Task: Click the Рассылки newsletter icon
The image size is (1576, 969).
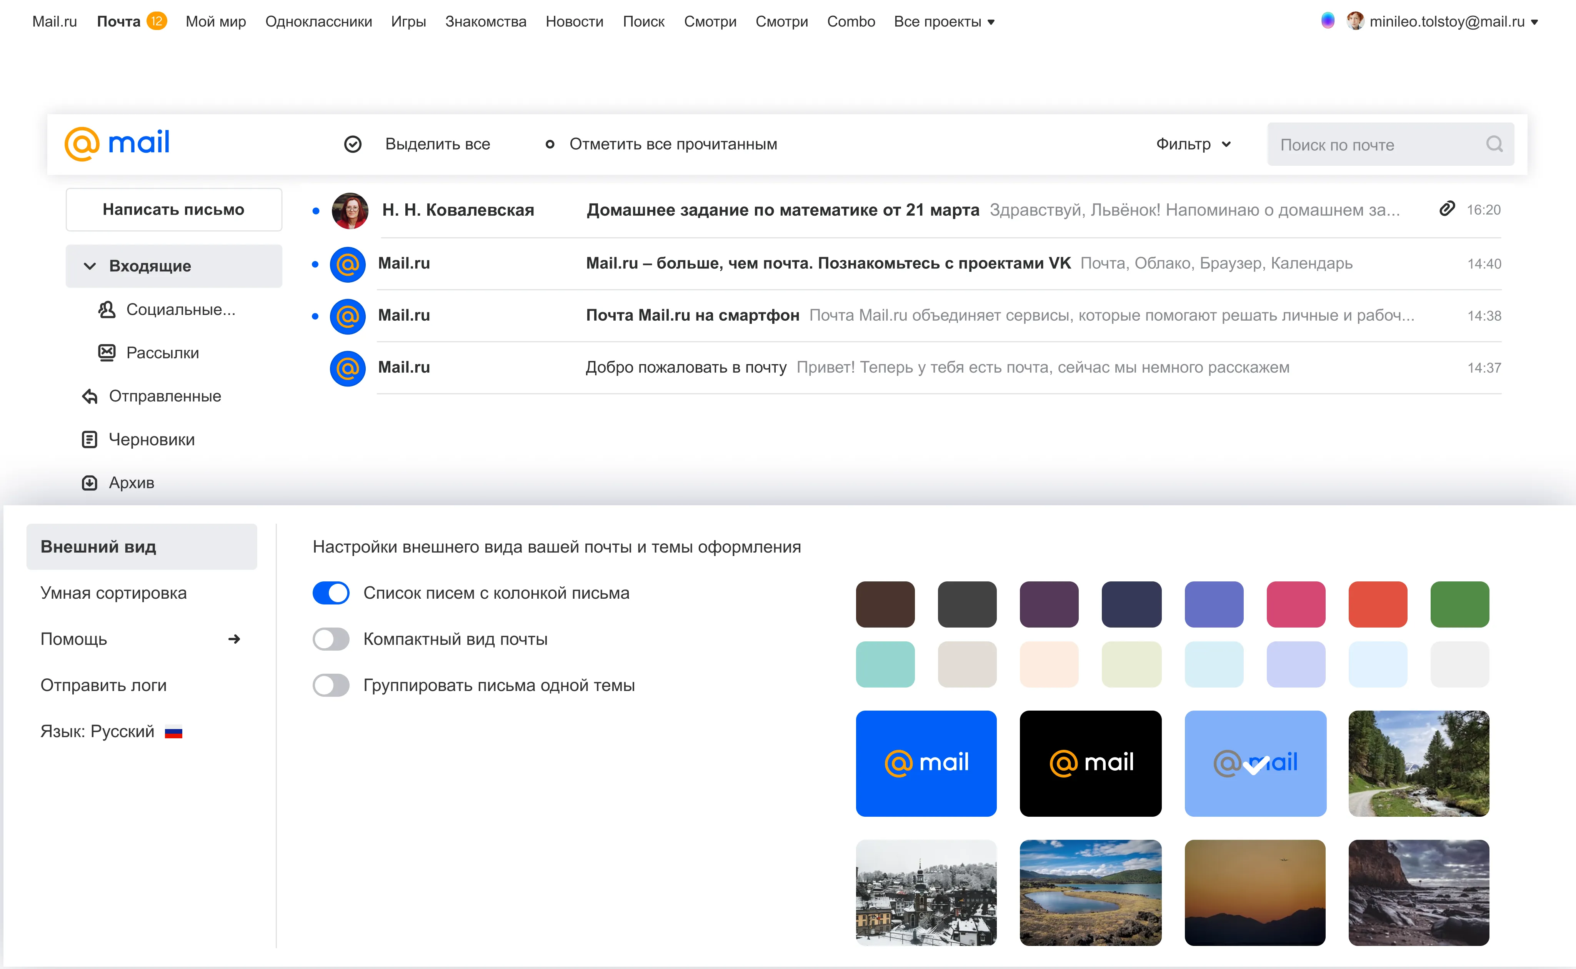Action: tap(107, 353)
